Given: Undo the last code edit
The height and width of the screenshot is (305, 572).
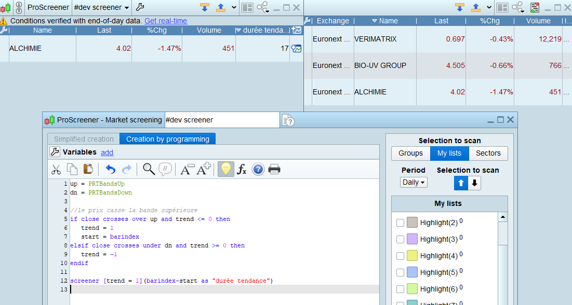Looking at the screenshot, I should [111, 169].
